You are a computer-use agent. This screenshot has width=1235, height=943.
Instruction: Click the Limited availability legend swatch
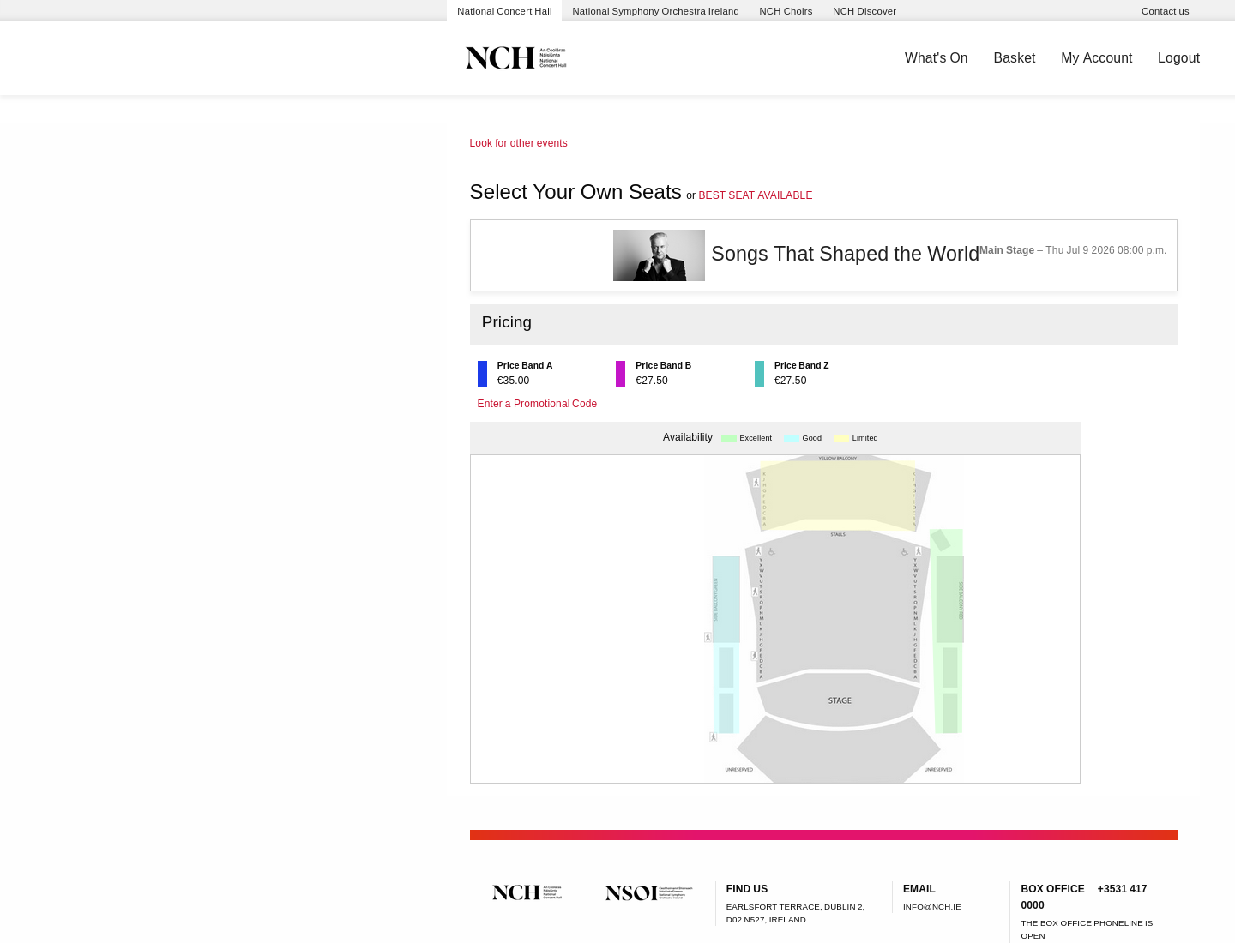pyautogui.click(x=841, y=438)
